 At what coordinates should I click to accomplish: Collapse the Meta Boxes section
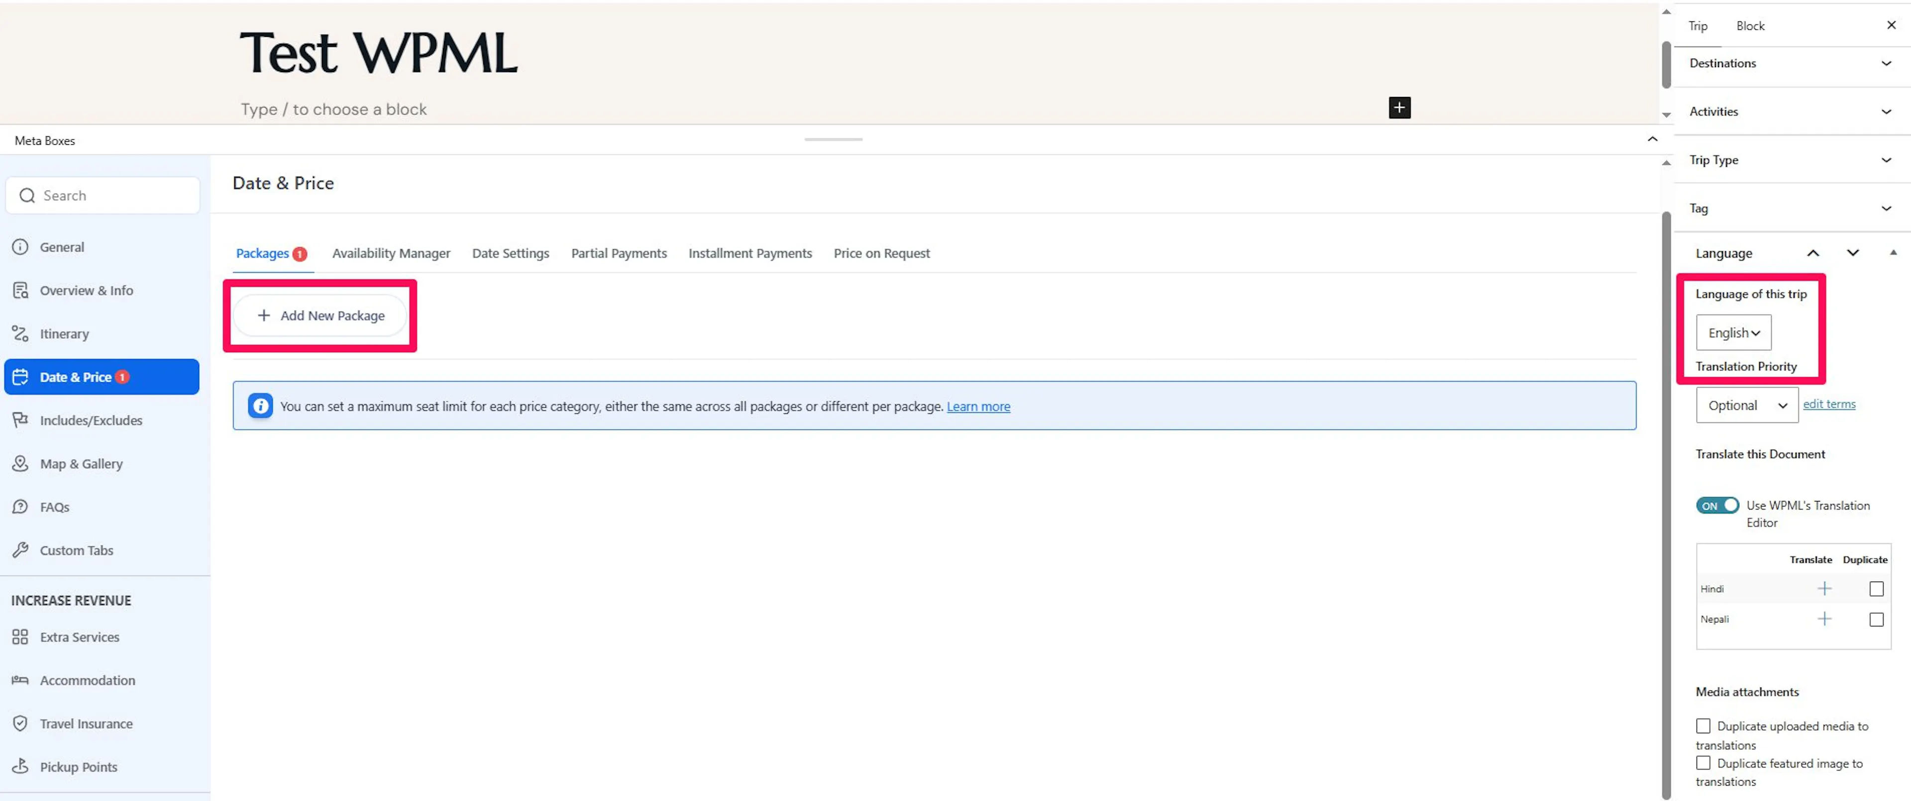(1652, 139)
